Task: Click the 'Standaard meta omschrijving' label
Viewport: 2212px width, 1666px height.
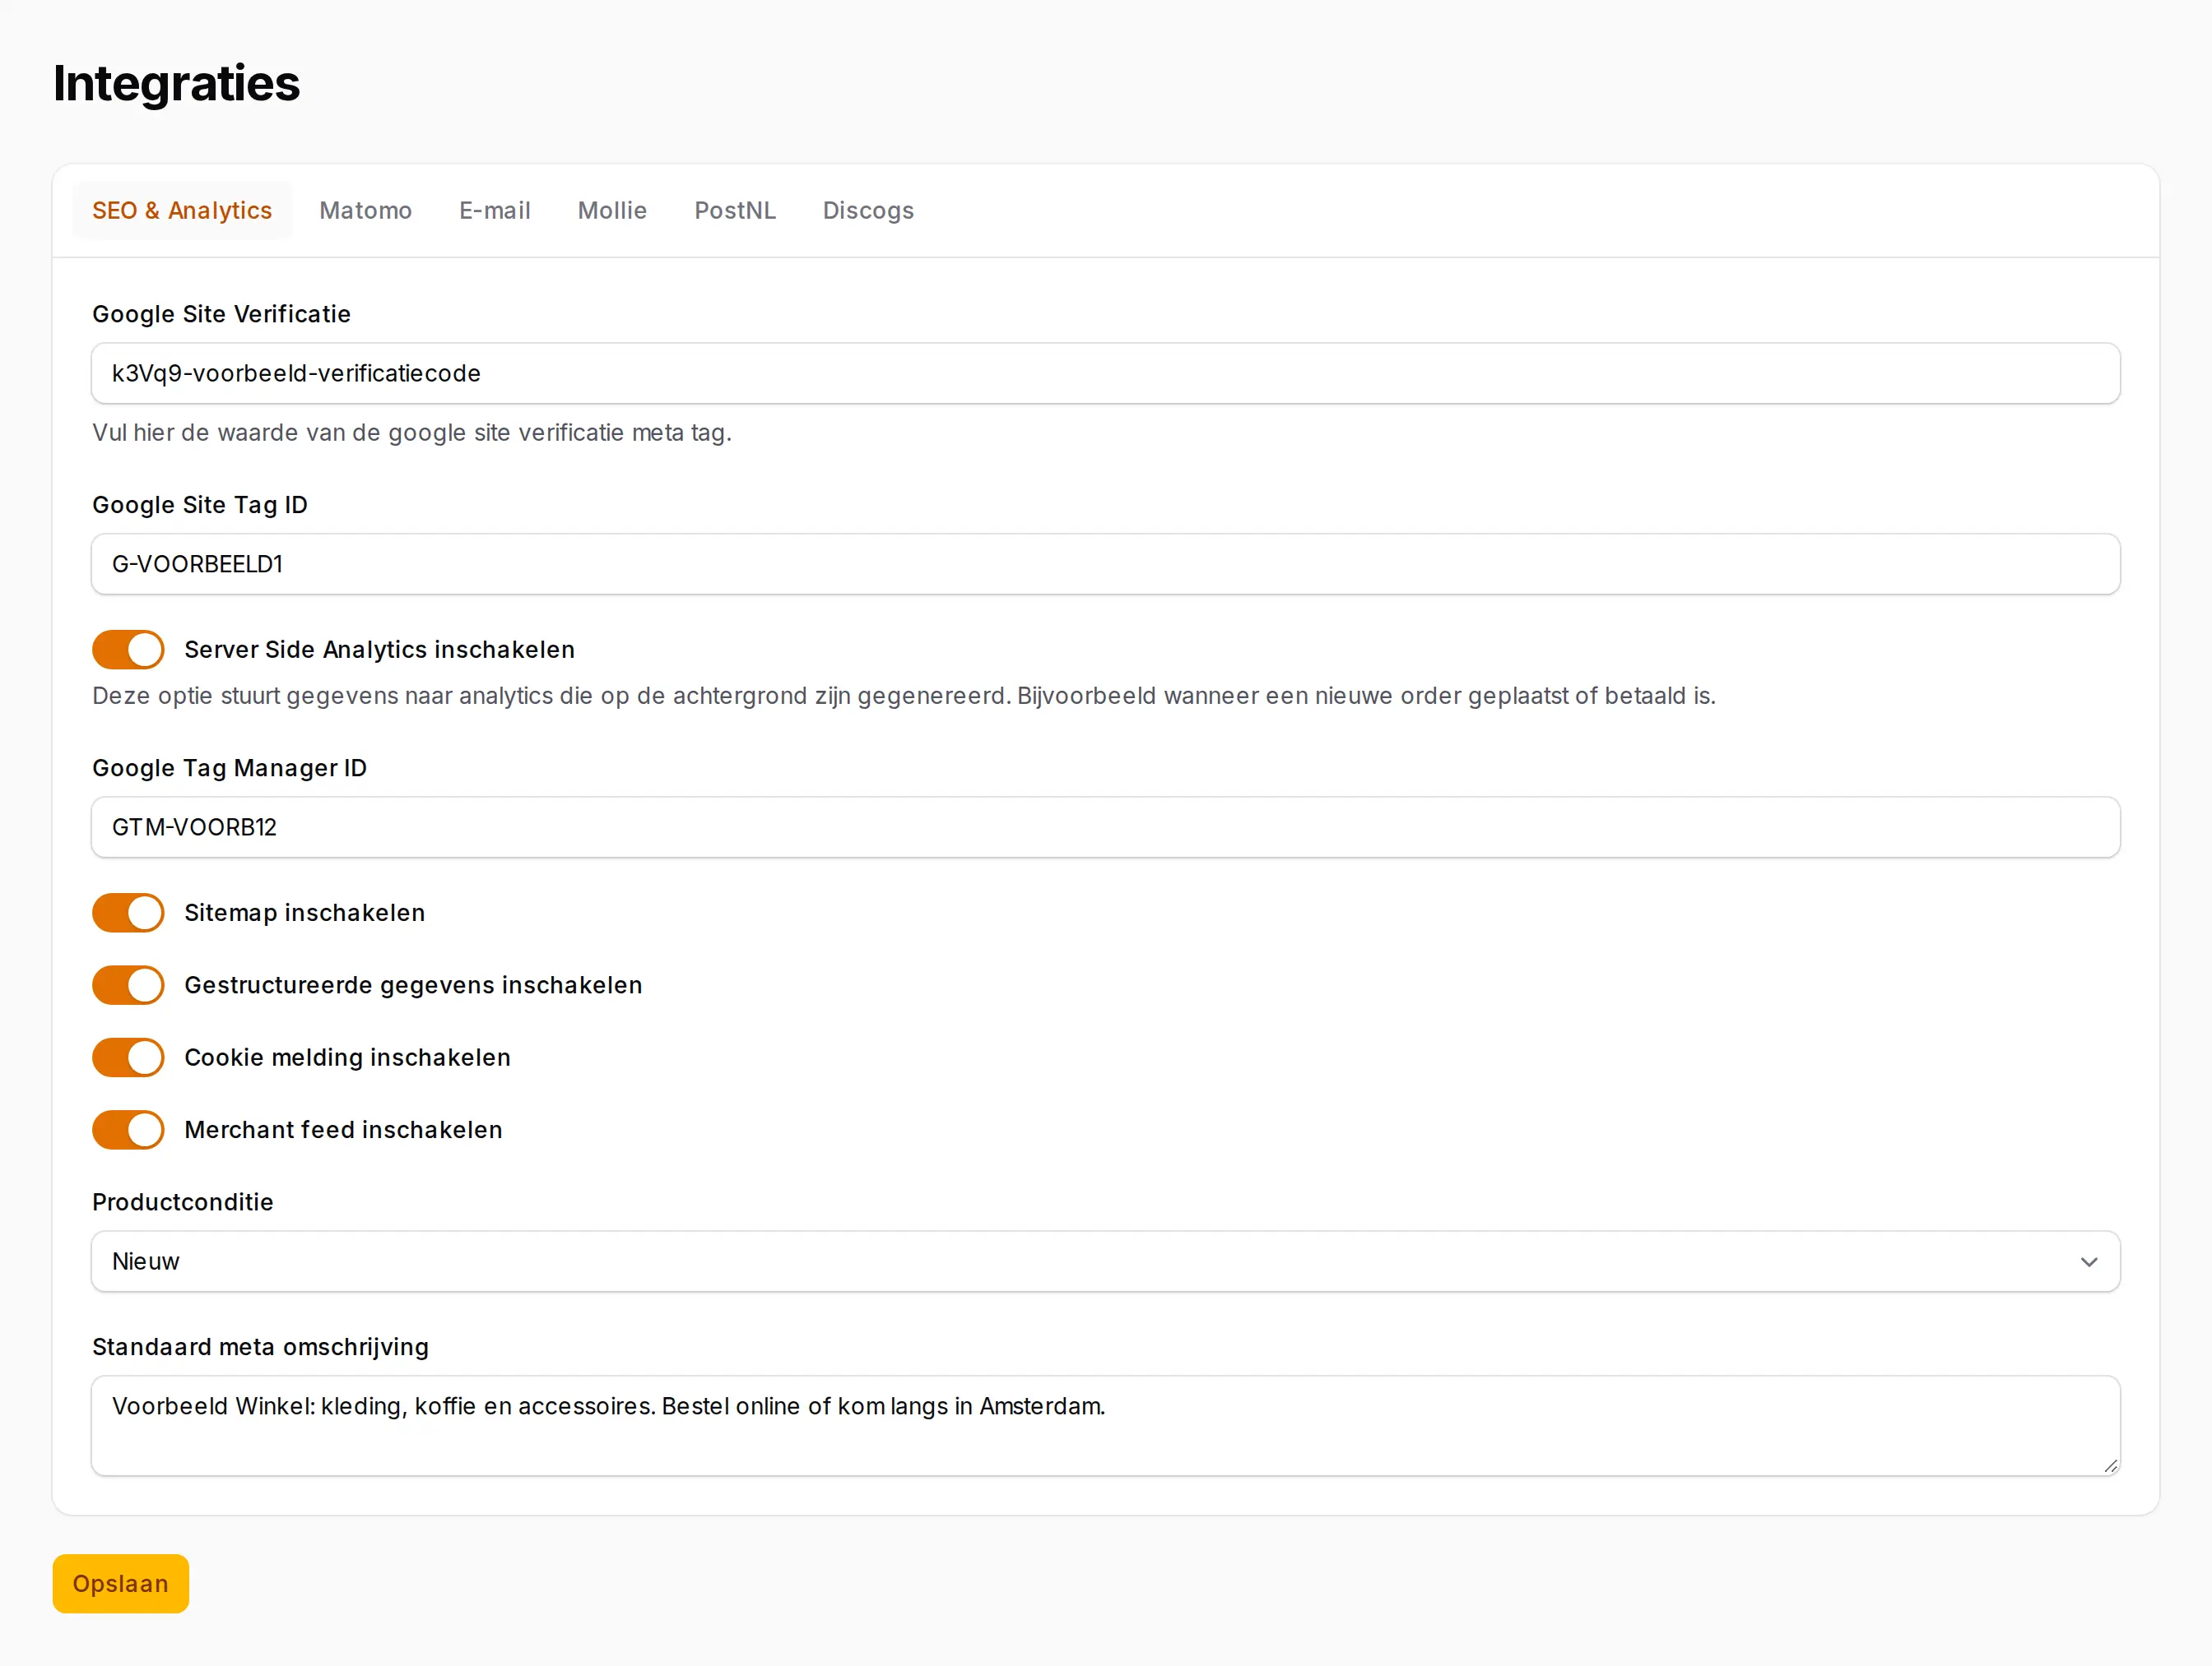Action: pyautogui.click(x=260, y=1347)
